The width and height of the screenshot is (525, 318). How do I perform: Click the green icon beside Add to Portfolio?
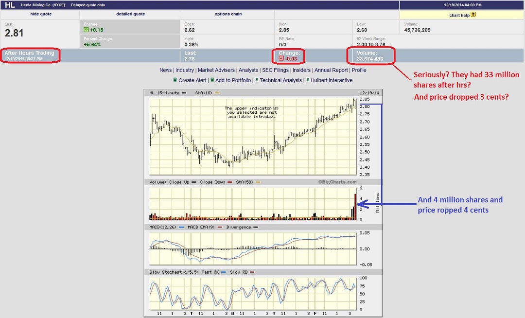[212, 80]
